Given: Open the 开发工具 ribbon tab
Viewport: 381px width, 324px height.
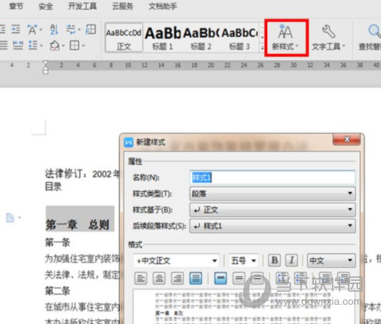Looking at the screenshot, I should [82, 6].
